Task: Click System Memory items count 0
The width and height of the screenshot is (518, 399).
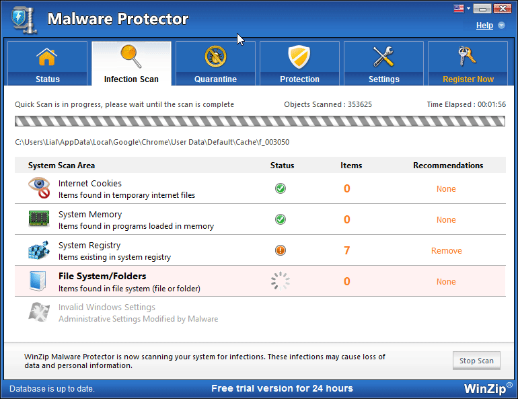Action: [x=346, y=219]
